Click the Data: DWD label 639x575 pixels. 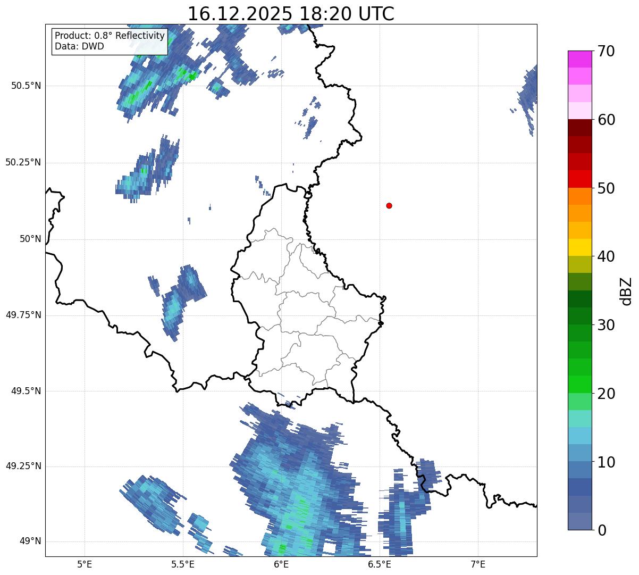click(x=79, y=46)
